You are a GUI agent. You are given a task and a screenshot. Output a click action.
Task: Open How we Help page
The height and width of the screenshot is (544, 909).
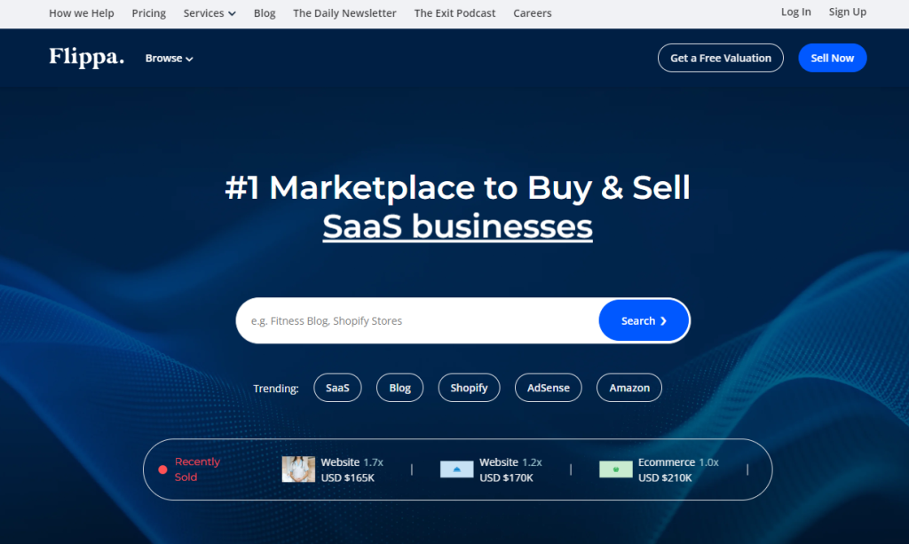click(81, 12)
